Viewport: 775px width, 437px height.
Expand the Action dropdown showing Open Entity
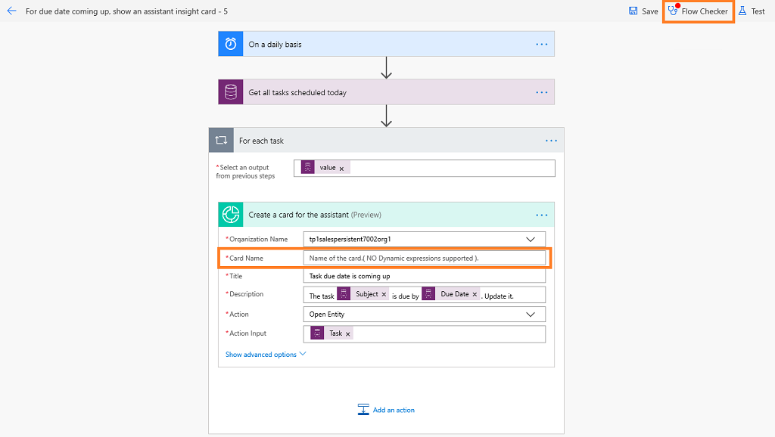point(531,314)
